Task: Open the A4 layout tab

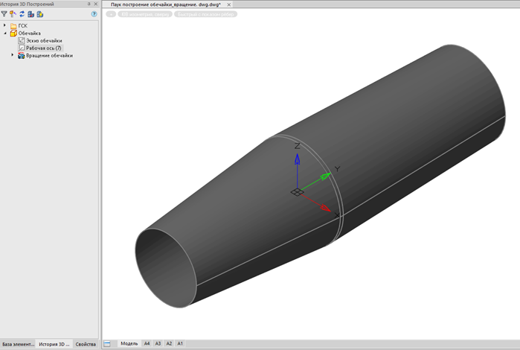Action: tap(147, 343)
